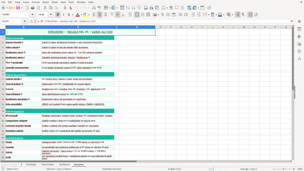
Task: Sort ascending A to Z
Action: pyautogui.click(x=128, y=8)
